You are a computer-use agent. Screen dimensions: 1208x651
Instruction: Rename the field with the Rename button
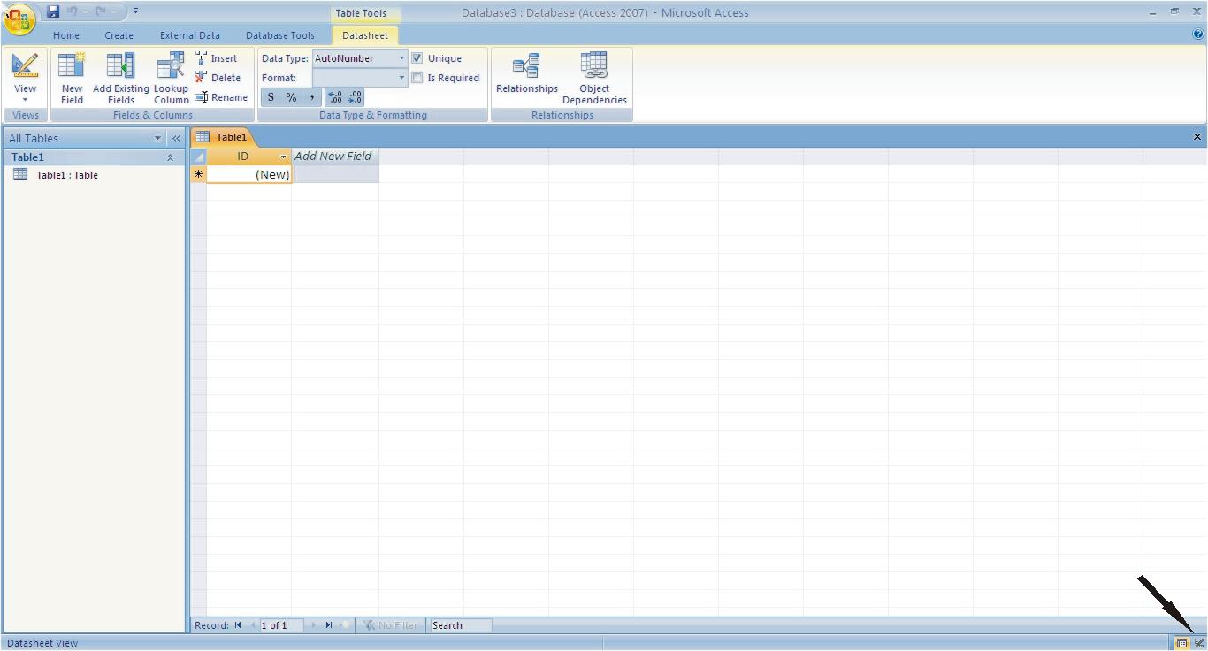click(x=221, y=97)
